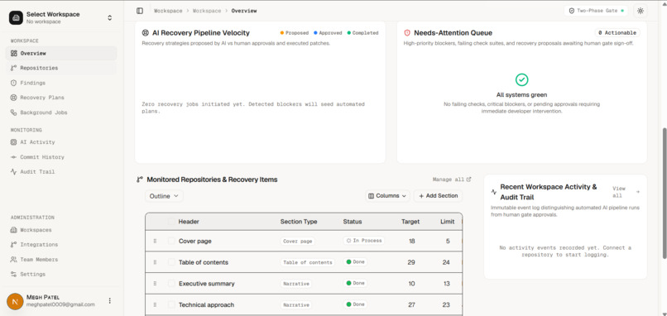Screen dimensions: 667x316
Task: Click Cover page target value 18
Action: click(x=412, y=242)
